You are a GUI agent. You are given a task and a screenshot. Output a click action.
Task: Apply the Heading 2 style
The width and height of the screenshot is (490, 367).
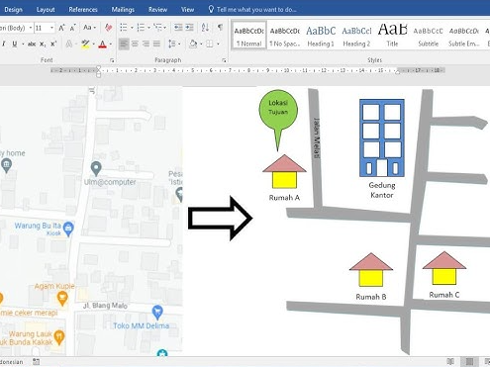(356, 36)
